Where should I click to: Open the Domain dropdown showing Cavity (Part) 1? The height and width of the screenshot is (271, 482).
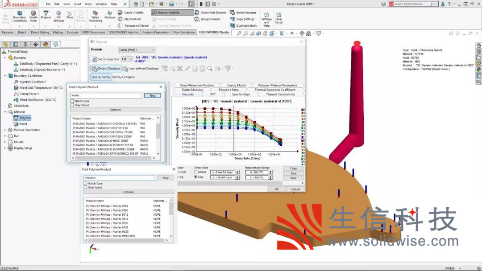click(137, 50)
